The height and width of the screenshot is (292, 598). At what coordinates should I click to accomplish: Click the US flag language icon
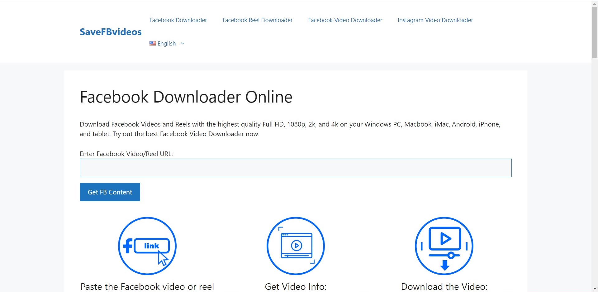tap(153, 43)
